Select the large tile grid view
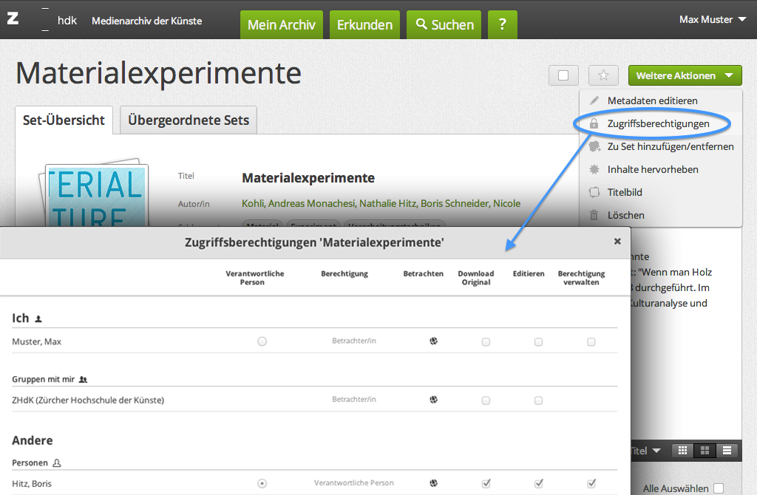 click(705, 450)
